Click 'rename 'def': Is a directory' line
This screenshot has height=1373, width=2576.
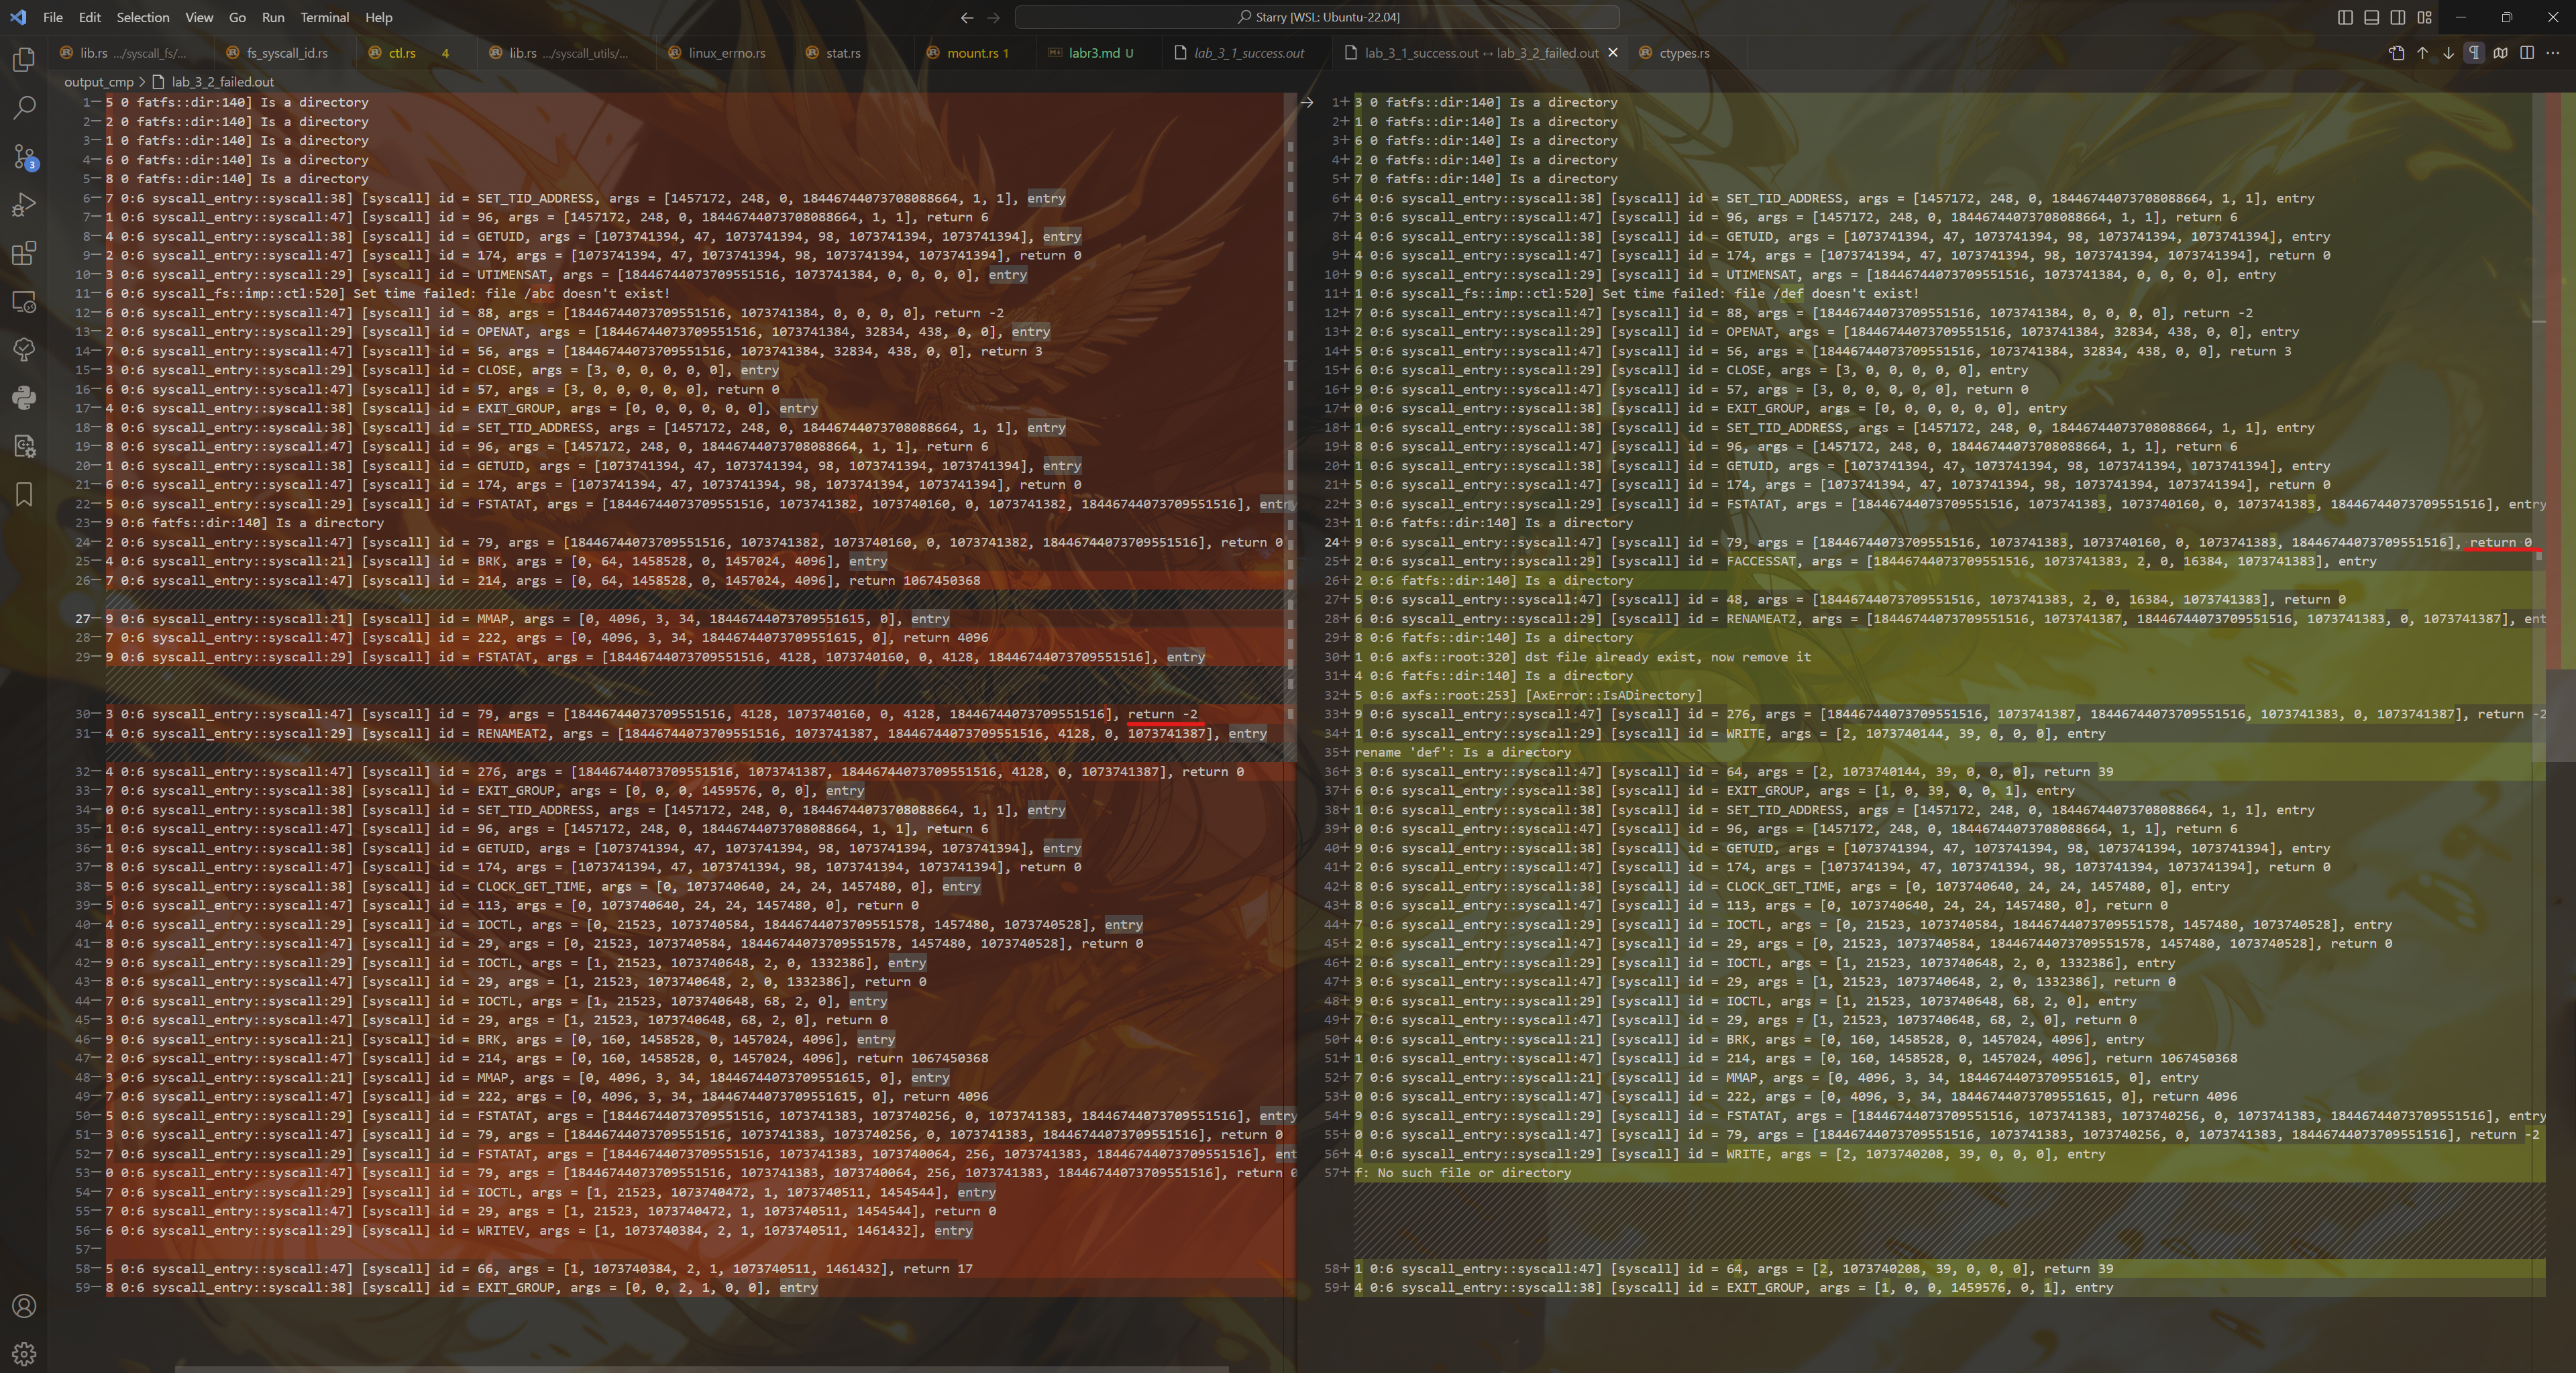click(x=1462, y=752)
